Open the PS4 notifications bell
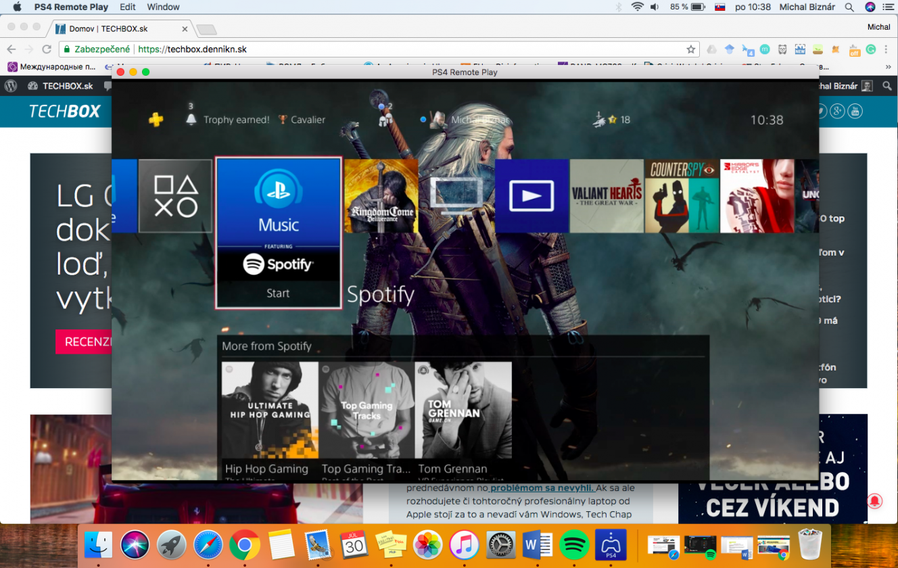The height and width of the screenshot is (568, 898). pyautogui.click(x=191, y=120)
